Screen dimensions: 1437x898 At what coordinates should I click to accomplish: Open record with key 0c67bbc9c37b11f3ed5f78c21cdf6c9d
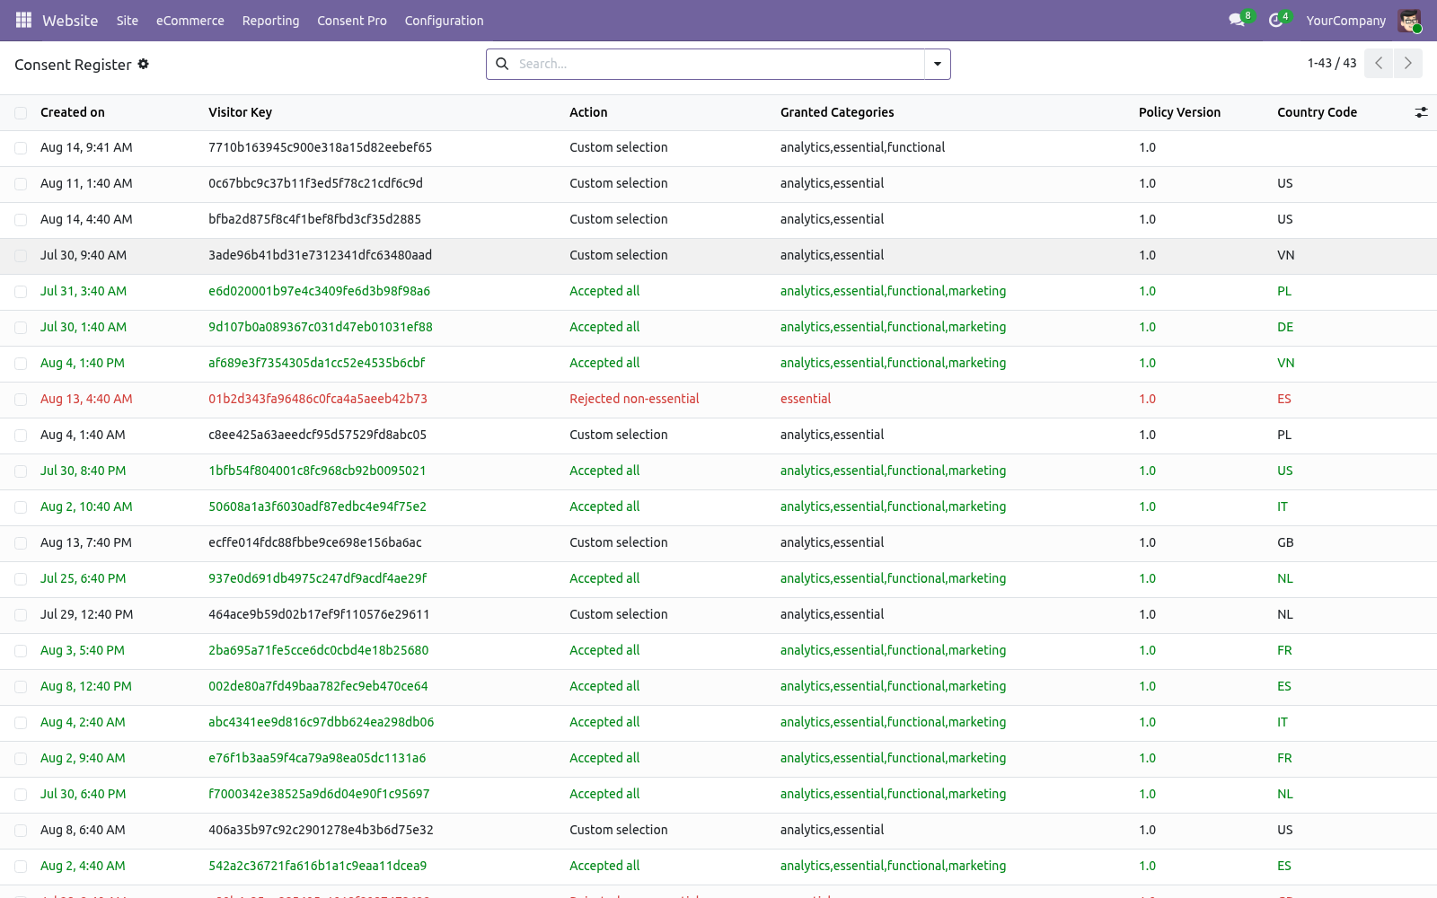coord(315,183)
